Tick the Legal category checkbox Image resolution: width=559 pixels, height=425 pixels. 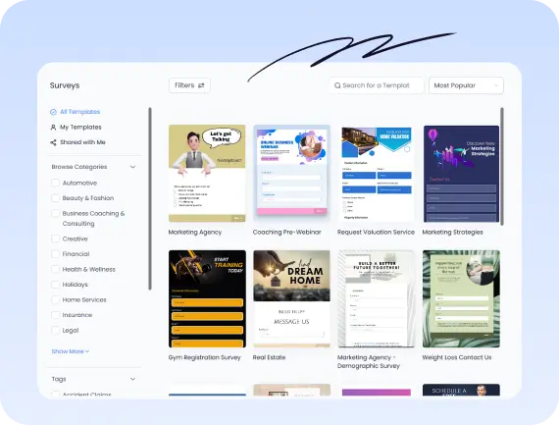point(55,330)
